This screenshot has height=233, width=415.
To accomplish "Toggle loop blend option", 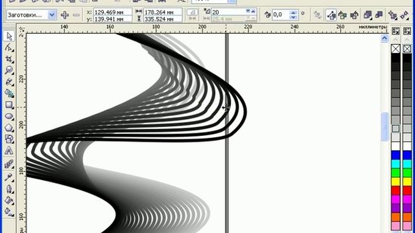I will 317,15.
